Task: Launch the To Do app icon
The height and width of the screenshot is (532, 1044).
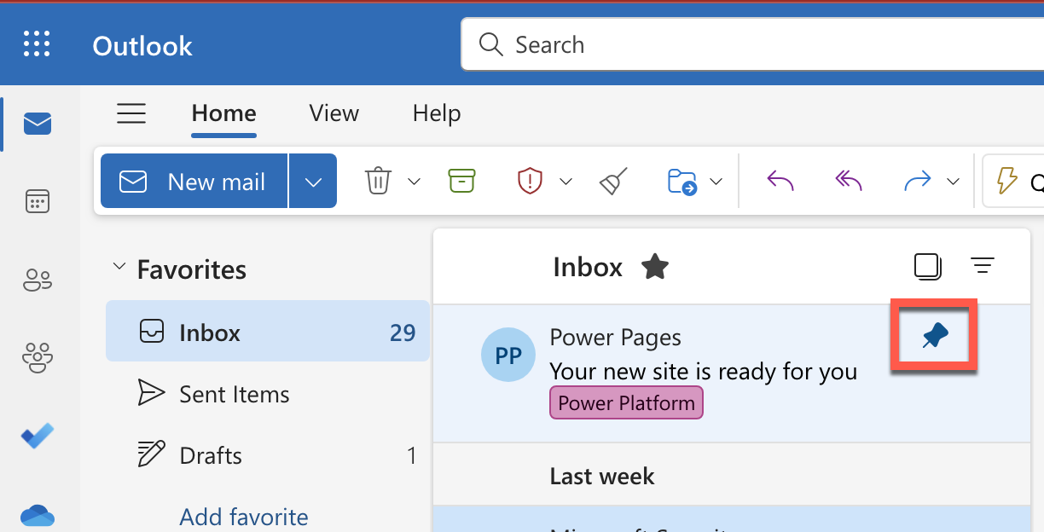Action: point(38,436)
